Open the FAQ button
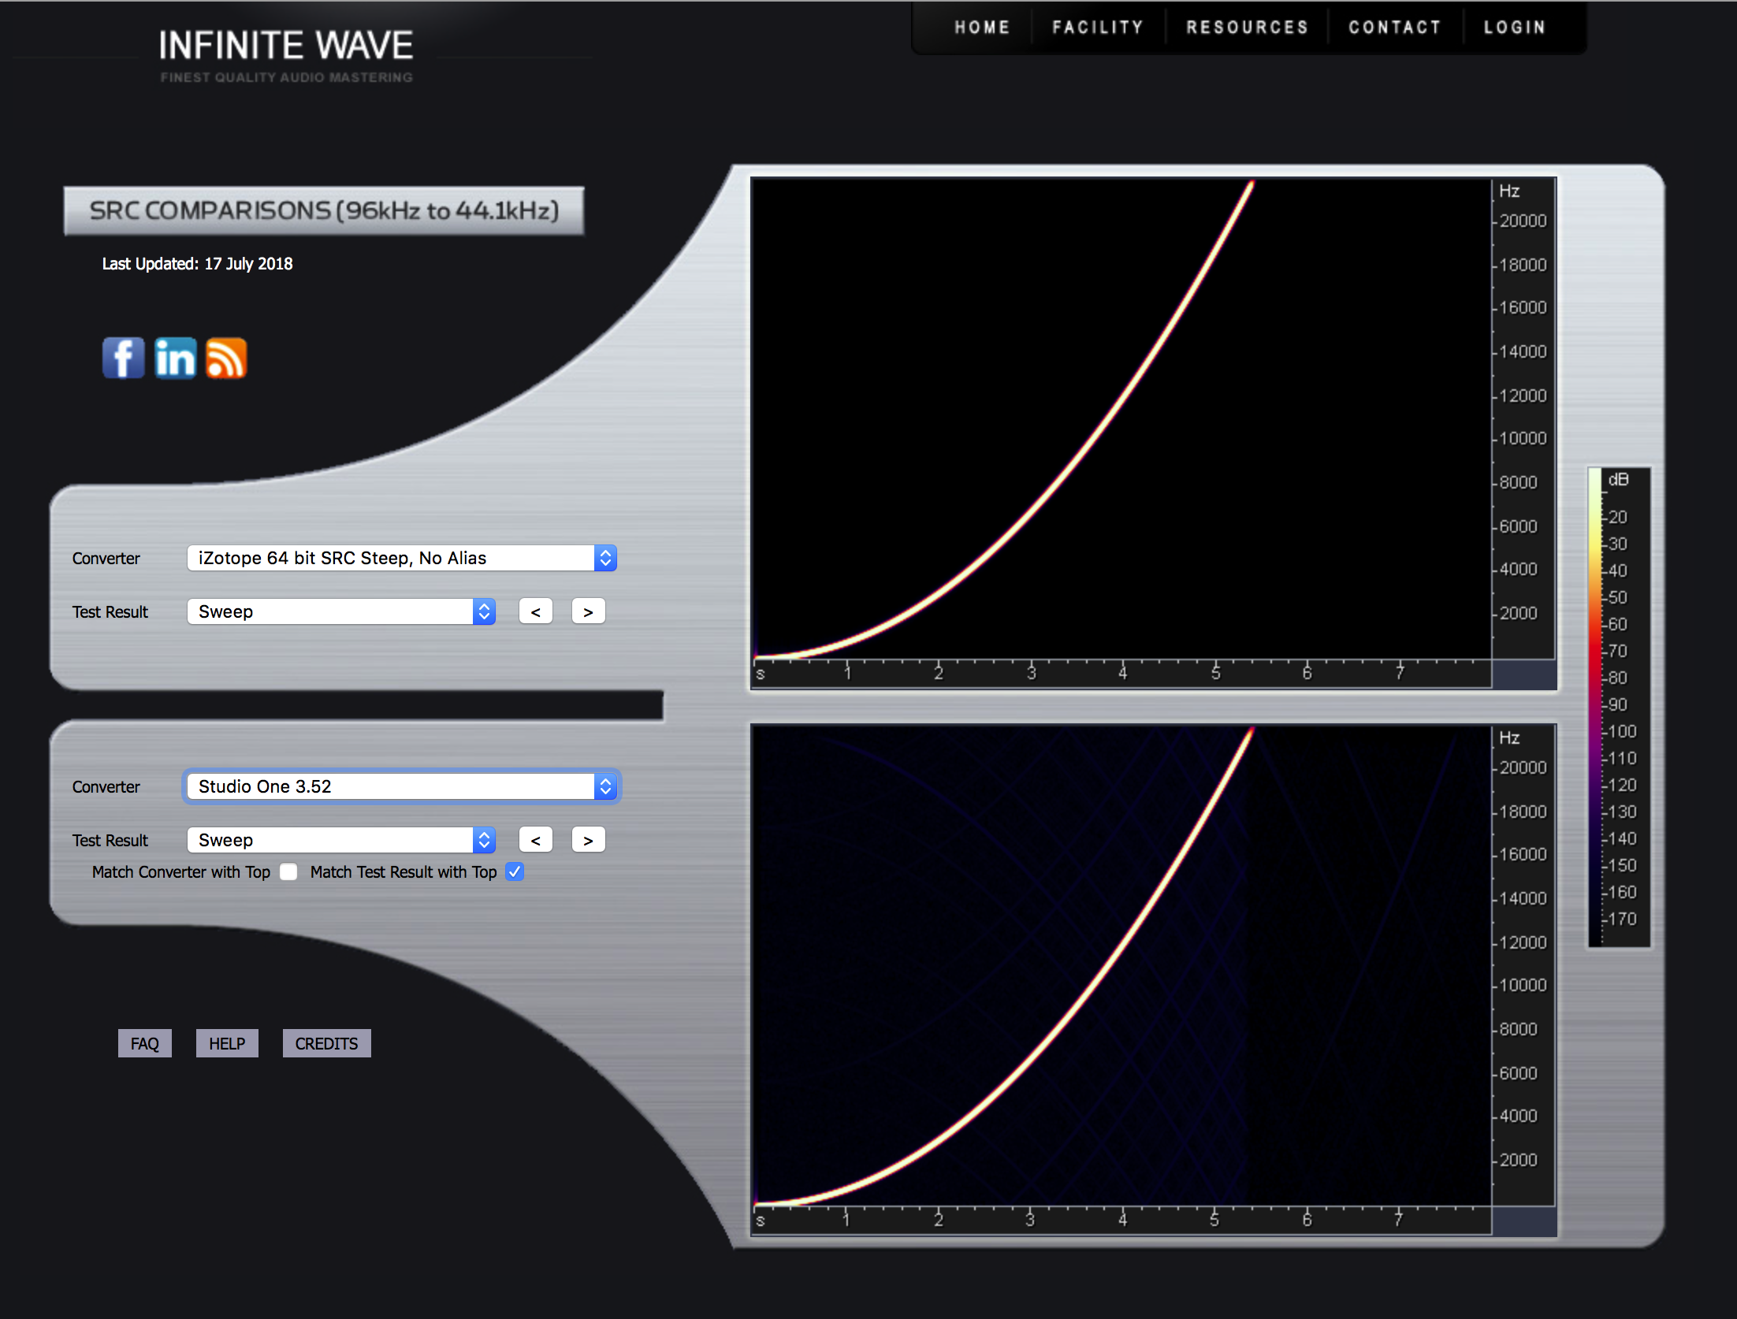The height and width of the screenshot is (1319, 1737). click(x=145, y=1044)
